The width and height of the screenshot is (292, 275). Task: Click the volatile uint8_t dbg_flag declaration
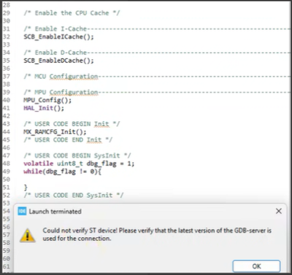79,163
